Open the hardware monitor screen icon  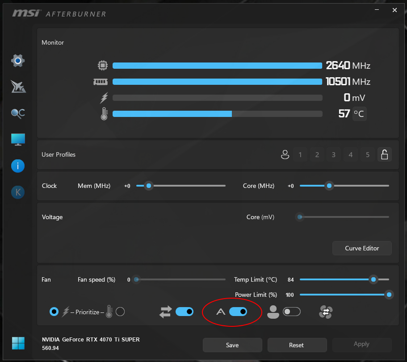coord(18,140)
